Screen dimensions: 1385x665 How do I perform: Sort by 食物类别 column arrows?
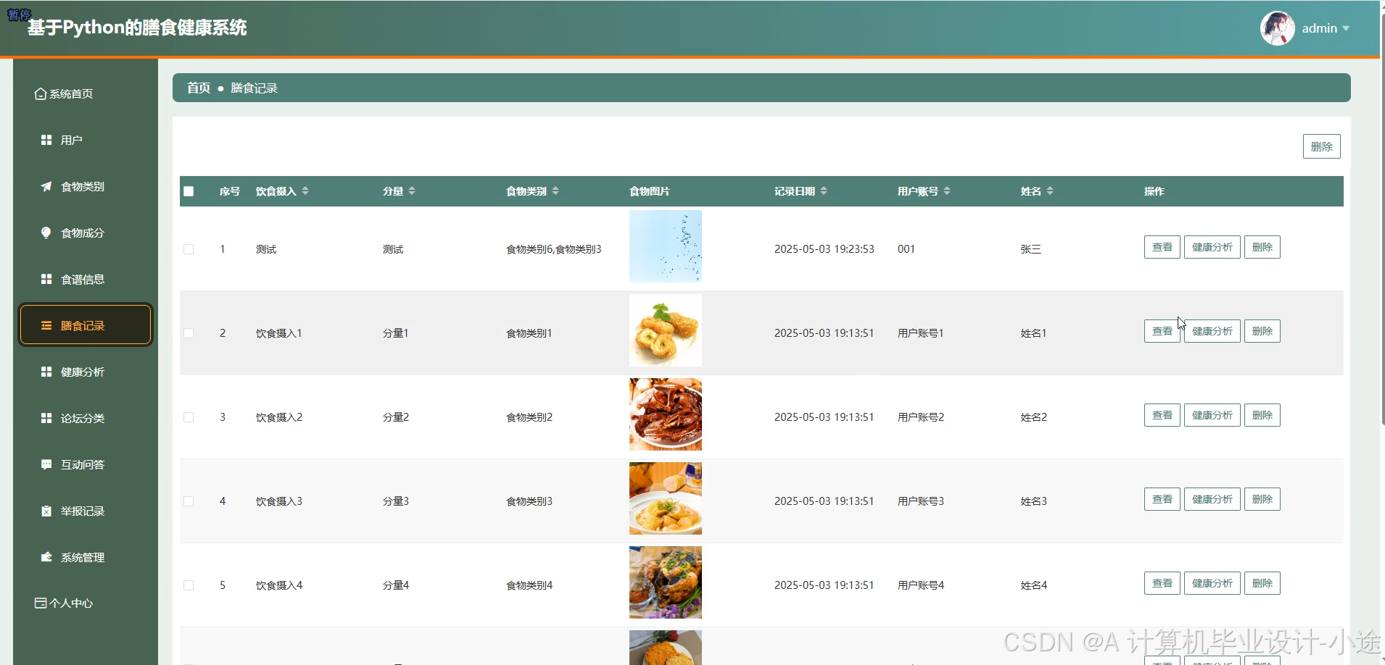click(x=555, y=191)
